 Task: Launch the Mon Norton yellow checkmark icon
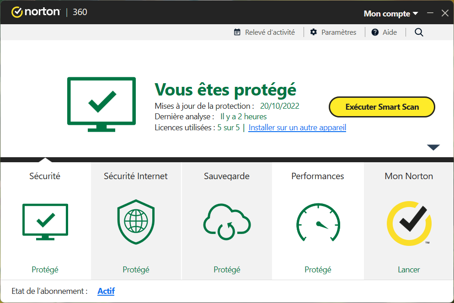409,223
